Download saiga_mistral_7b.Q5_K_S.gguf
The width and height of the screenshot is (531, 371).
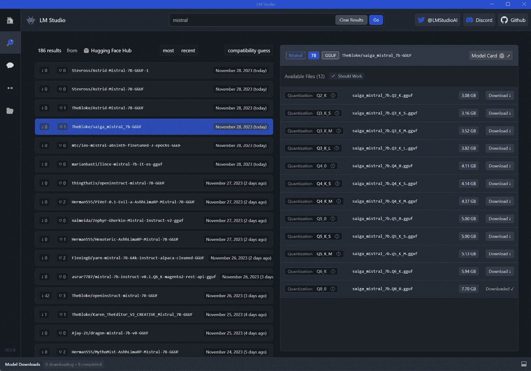(499, 236)
